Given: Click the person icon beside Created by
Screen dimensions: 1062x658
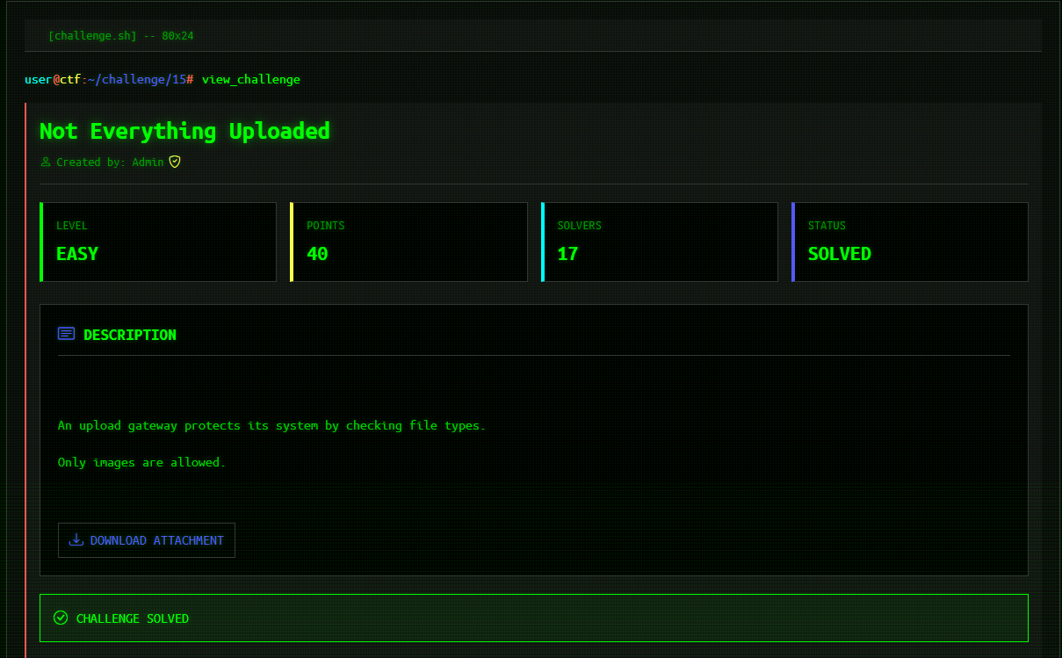Looking at the screenshot, I should (x=46, y=163).
